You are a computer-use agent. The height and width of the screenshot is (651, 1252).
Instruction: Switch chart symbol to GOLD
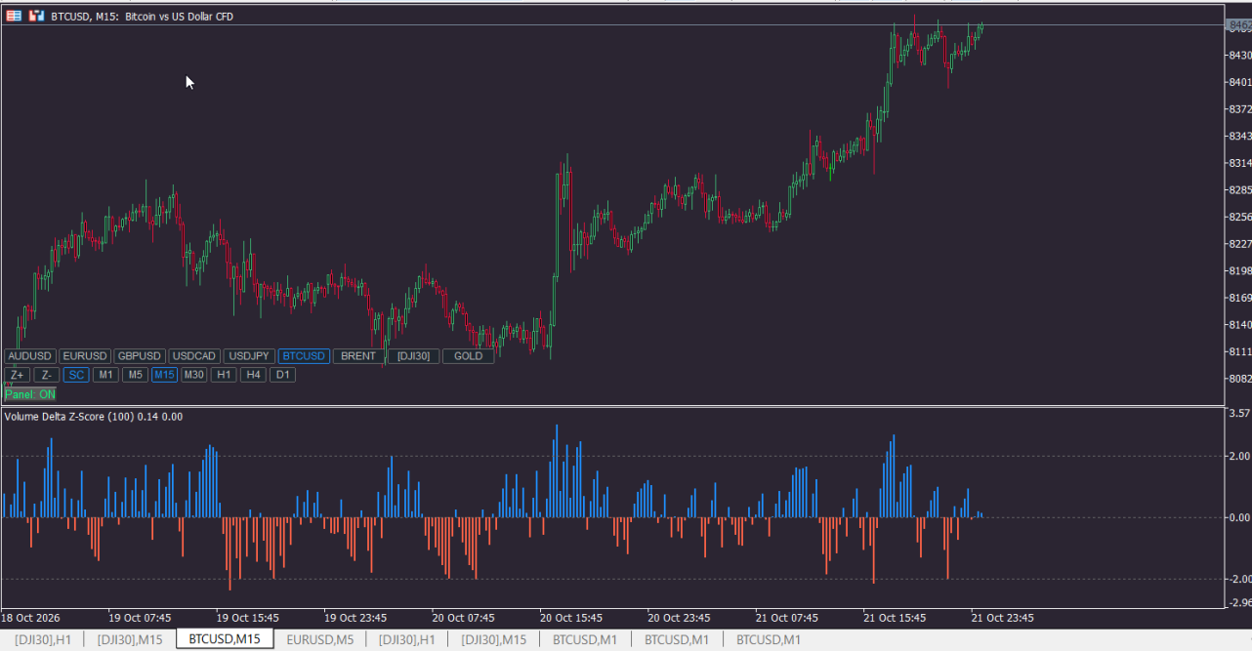click(x=469, y=356)
